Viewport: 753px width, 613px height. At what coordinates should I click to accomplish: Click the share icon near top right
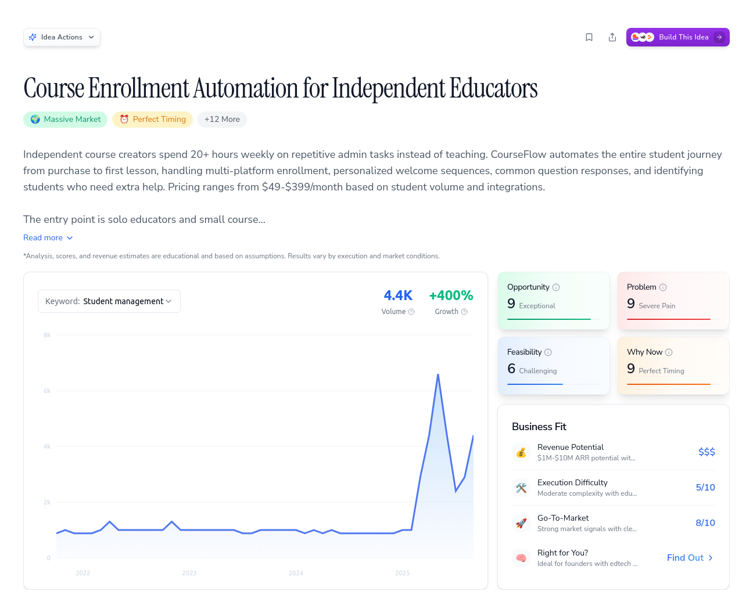click(612, 37)
